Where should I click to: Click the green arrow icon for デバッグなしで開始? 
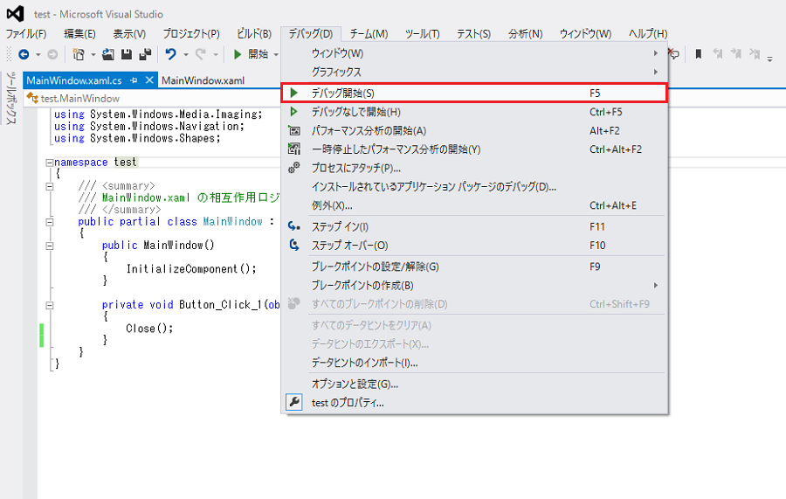(294, 111)
